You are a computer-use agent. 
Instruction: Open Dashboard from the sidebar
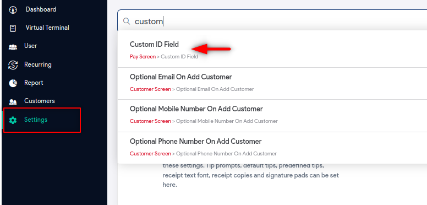(41, 9)
